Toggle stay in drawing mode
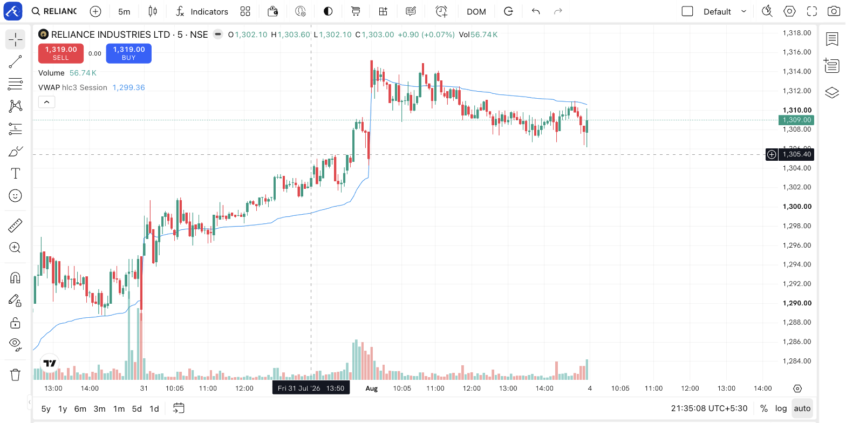The height and width of the screenshot is (423, 846). [16, 300]
